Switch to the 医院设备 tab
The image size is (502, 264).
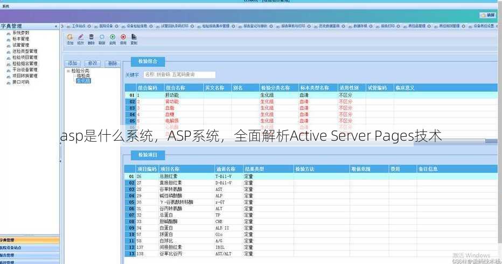tap(106, 26)
